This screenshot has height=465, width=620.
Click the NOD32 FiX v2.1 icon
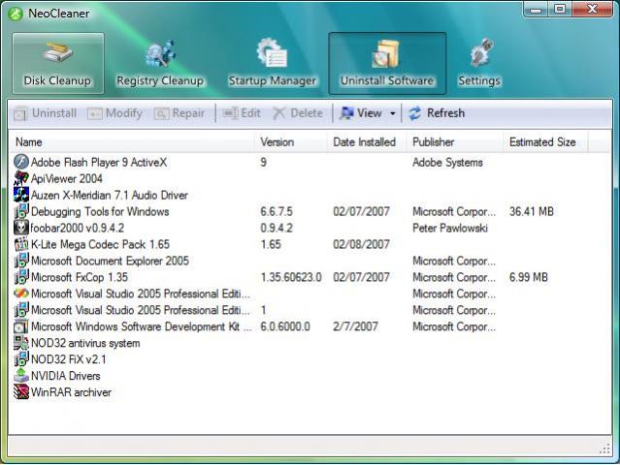point(21,359)
